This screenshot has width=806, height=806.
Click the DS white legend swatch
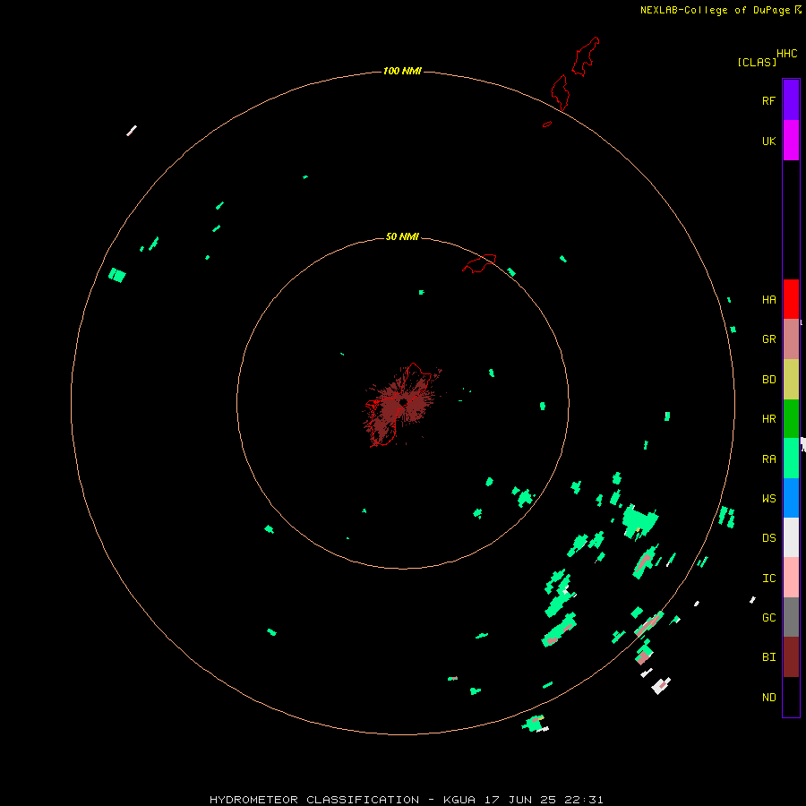coord(791,537)
